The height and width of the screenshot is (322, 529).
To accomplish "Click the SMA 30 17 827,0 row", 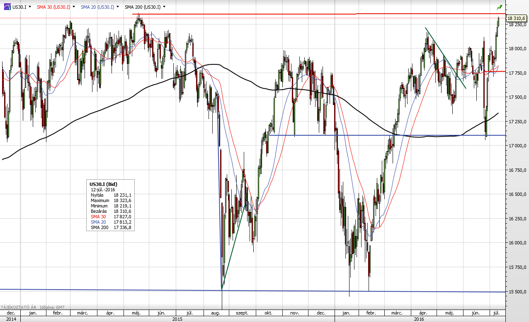I will coord(111,217).
